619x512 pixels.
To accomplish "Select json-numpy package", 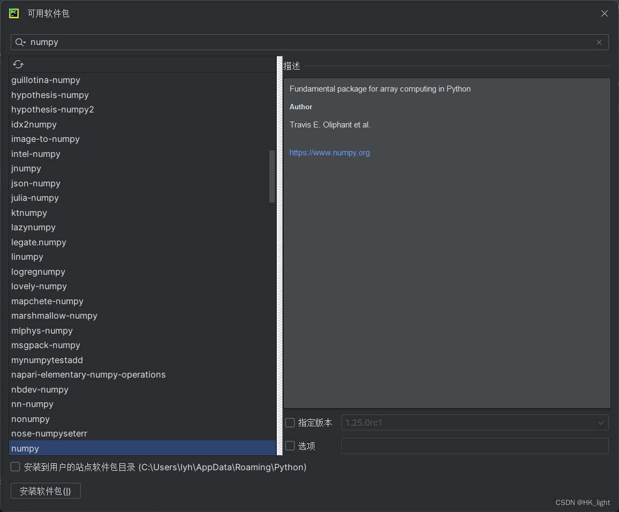I will tap(142, 184).
